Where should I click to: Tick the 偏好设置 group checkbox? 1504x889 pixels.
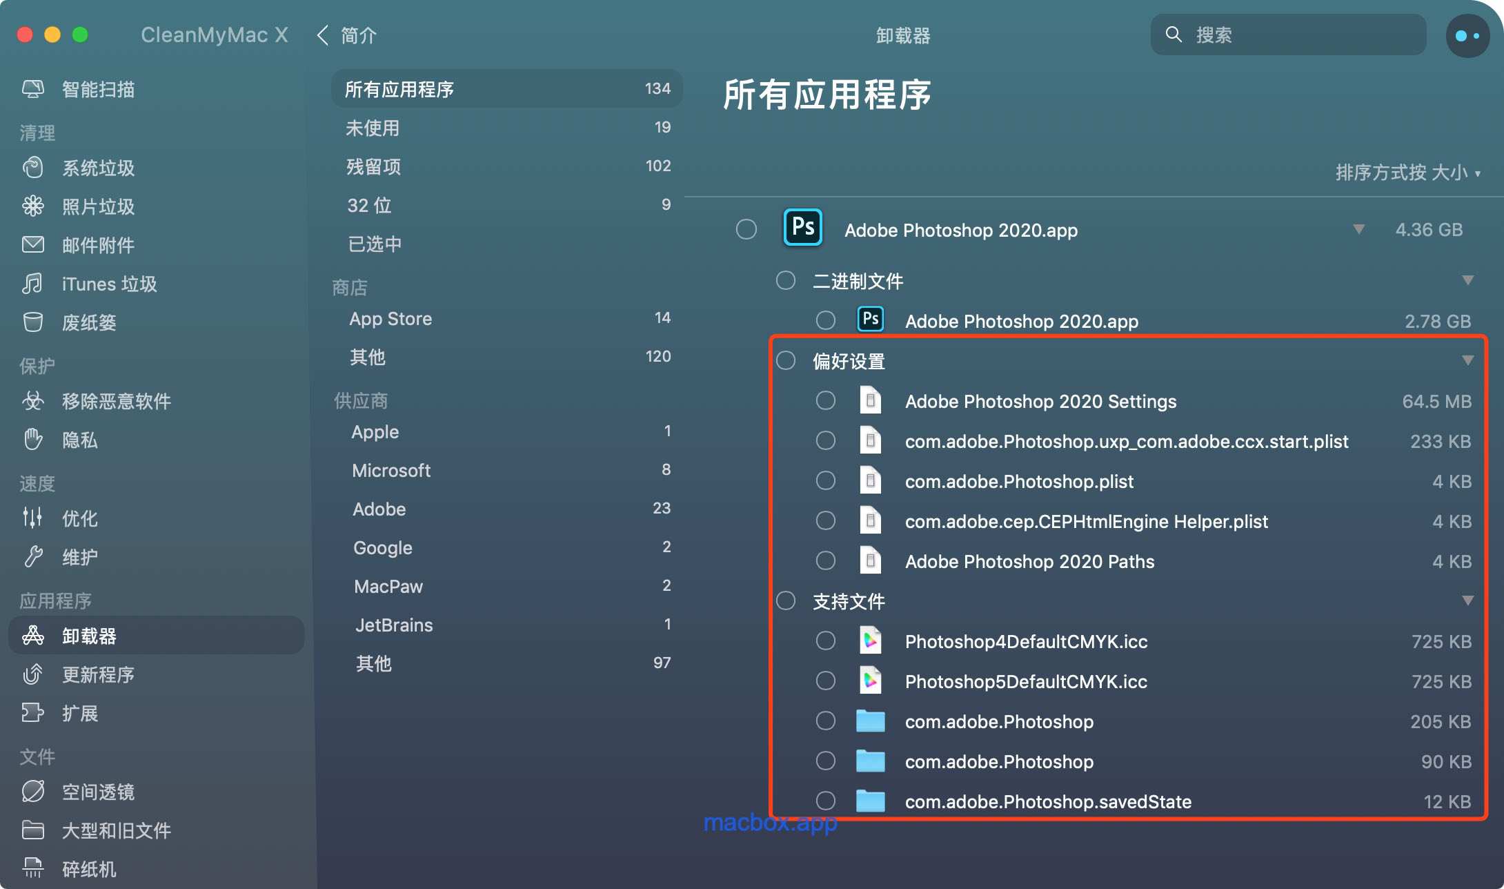(x=786, y=360)
